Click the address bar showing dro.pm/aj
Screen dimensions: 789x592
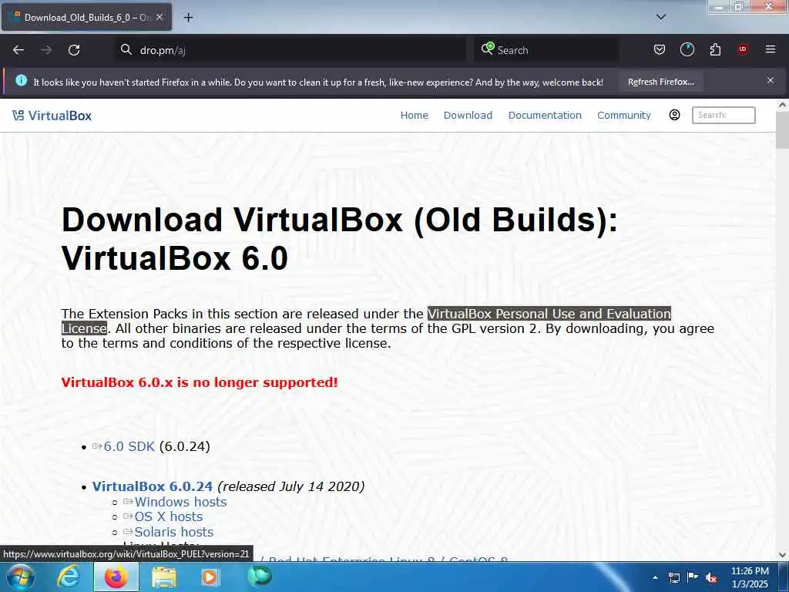tap(290, 50)
